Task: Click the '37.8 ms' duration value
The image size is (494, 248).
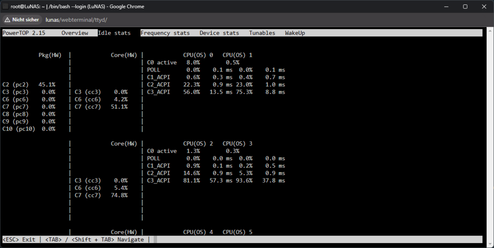Action: coord(274,181)
